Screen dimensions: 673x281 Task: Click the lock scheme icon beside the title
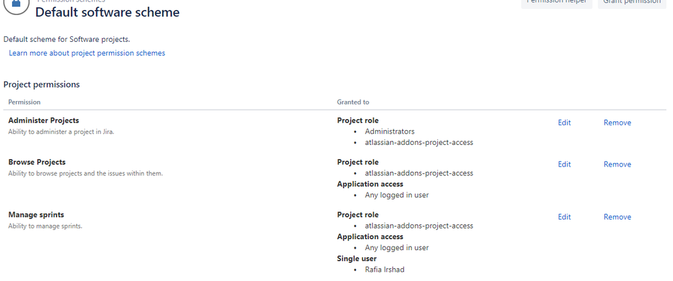coord(16,4)
